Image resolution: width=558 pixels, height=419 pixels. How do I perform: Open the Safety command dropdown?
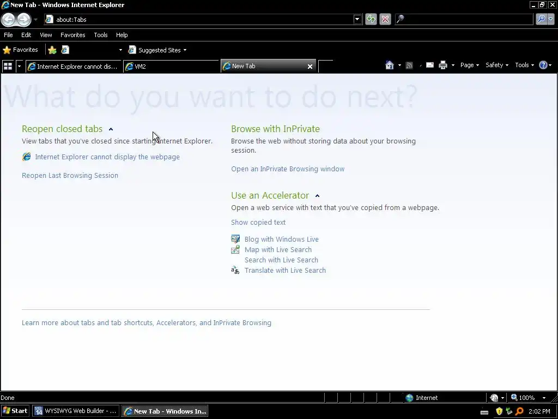(x=497, y=65)
